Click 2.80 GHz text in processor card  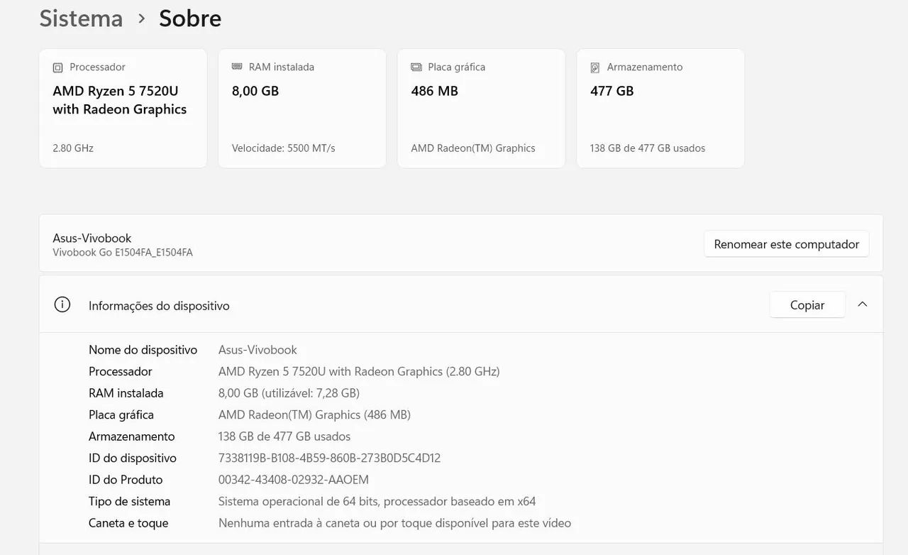click(73, 148)
